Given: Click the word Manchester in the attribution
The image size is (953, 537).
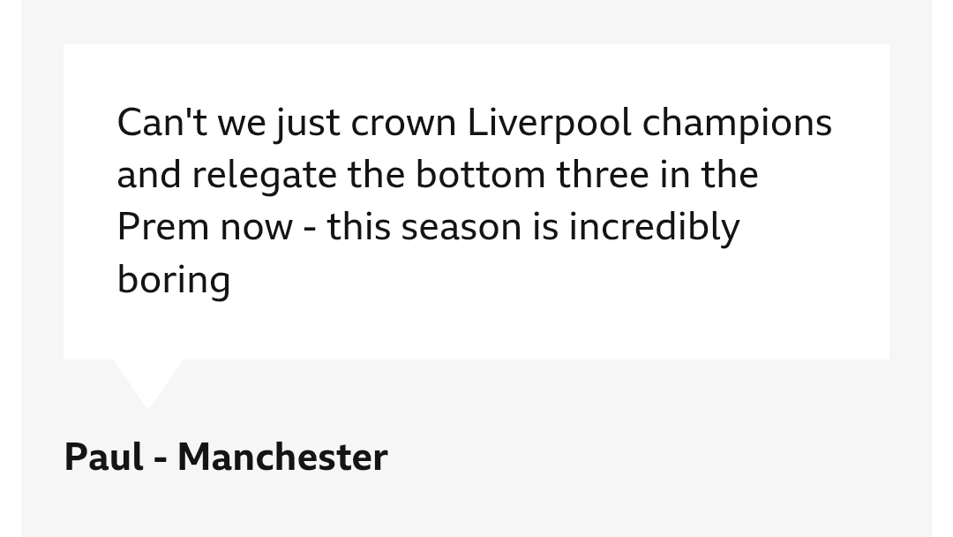Looking at the screenshot, I should point(282,457).
